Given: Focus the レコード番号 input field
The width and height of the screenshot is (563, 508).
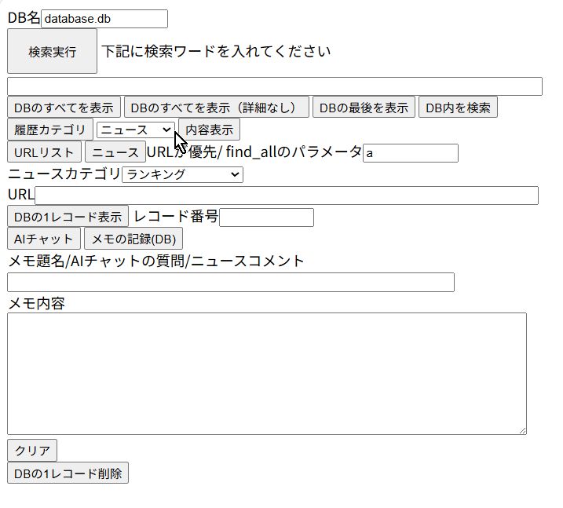Looking at the screenshot, I should pyautogui.click(x=266, y=217).
